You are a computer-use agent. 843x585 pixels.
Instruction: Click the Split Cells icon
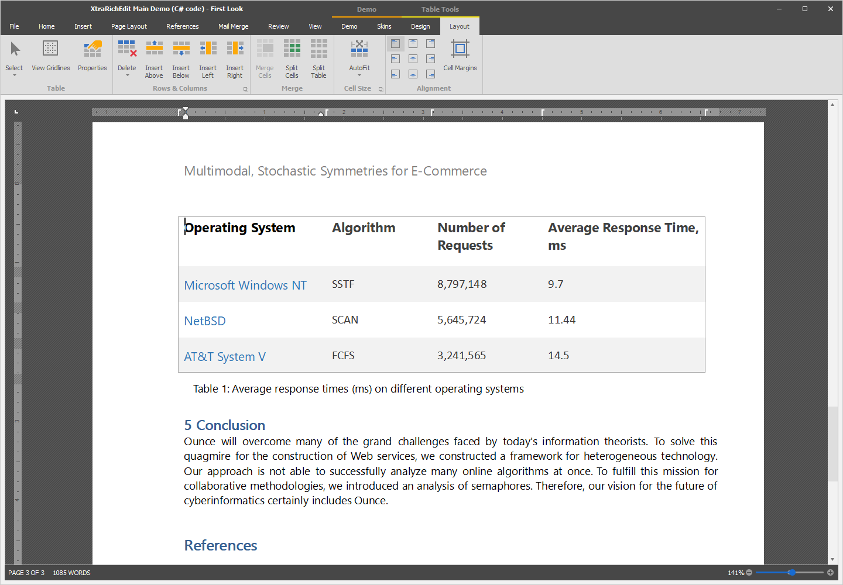point(292,58)
